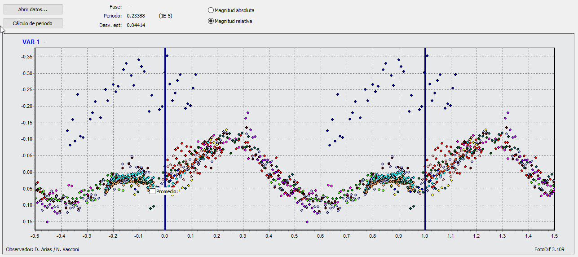Viewport: 578px width, 257px height.
Task: Click the Periodo value 0.23388
Action: 136,16
